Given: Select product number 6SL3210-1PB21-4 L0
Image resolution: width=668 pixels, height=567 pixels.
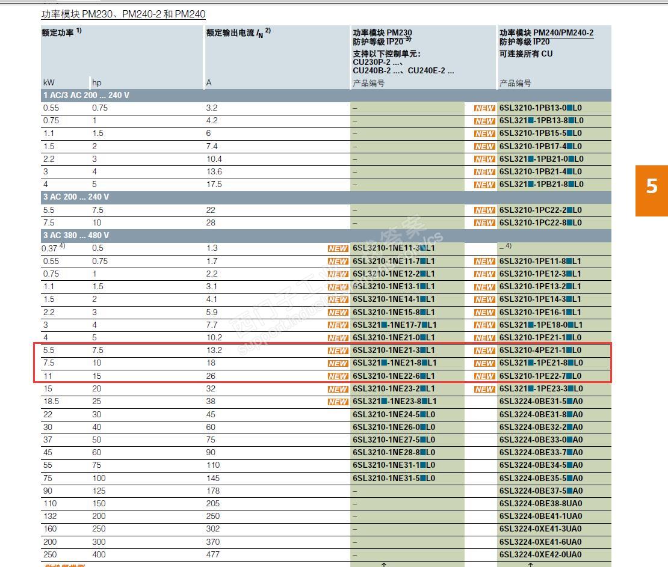Looking at the screenshot, I should tap(540, 171).
